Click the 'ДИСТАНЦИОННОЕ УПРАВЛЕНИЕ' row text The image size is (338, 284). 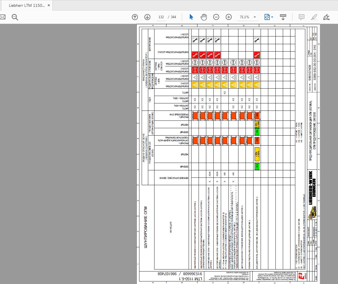click(242, 237)
